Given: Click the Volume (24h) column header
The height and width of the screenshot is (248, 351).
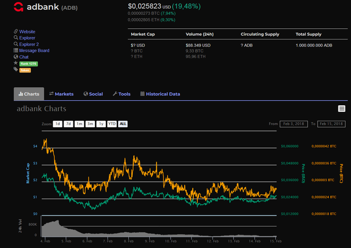Looking at the screenshot, I should click(x=200, y=34).
